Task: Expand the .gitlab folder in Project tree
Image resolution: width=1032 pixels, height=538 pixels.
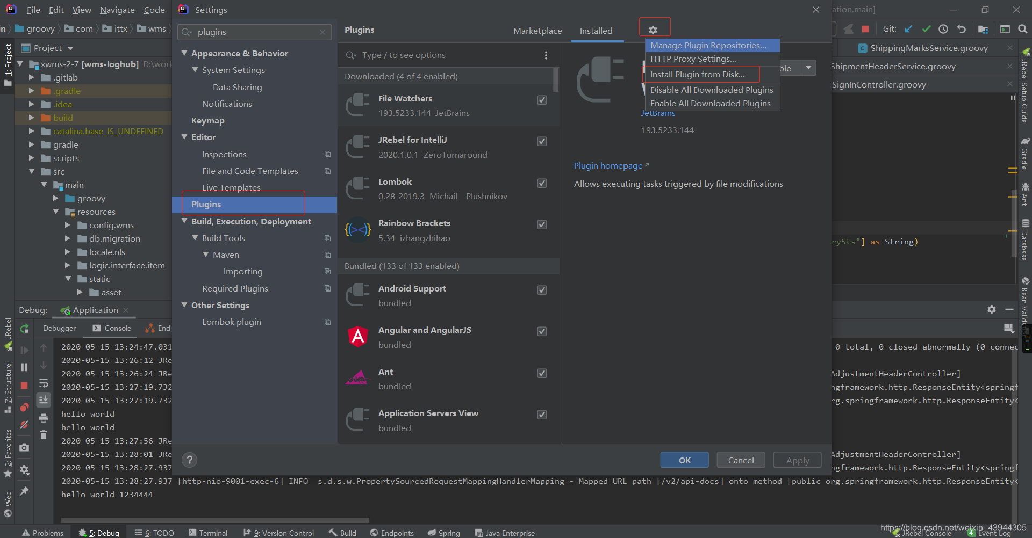Action: click(31, 77)
